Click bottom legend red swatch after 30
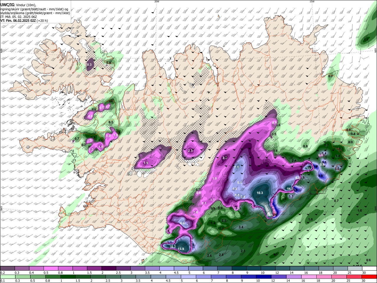The image size is (377, 283). pos(368,277)
